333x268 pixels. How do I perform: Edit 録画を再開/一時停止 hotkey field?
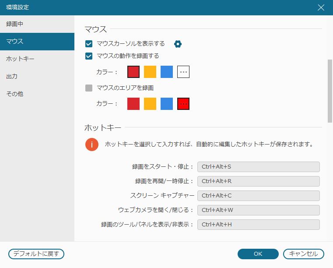pos(259,181)
